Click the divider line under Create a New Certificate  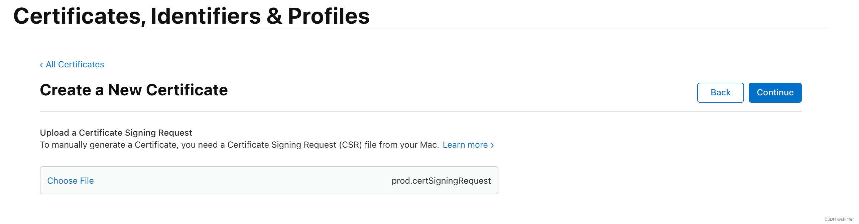click(420, 112)
